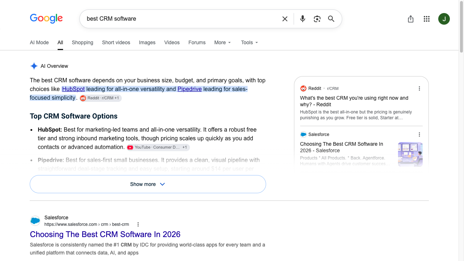Viewport: 464px width, 261px height.
Task: Switch to the Forums tab
Action: (x=197, y=42)
